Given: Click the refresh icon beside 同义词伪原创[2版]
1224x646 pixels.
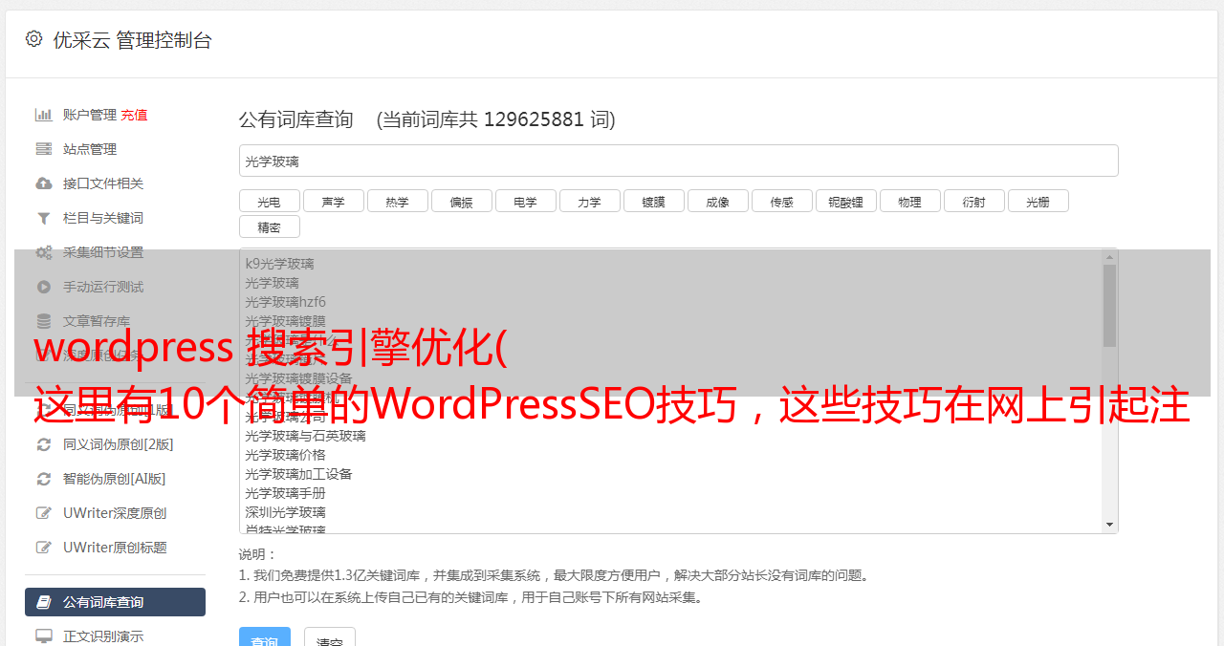Looking at the screenshot, I should pos(44,444).
